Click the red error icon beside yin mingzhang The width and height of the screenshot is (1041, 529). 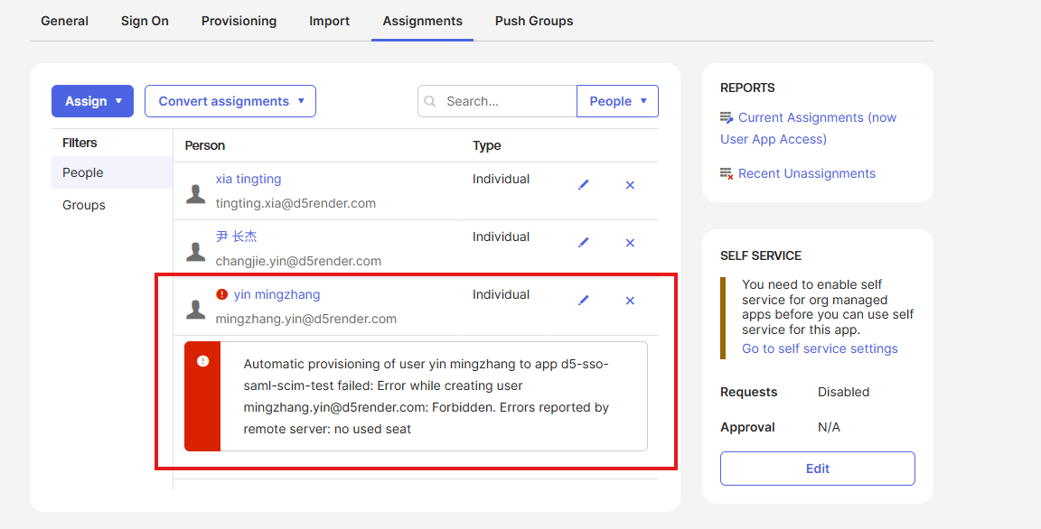[x=222, y=294]
